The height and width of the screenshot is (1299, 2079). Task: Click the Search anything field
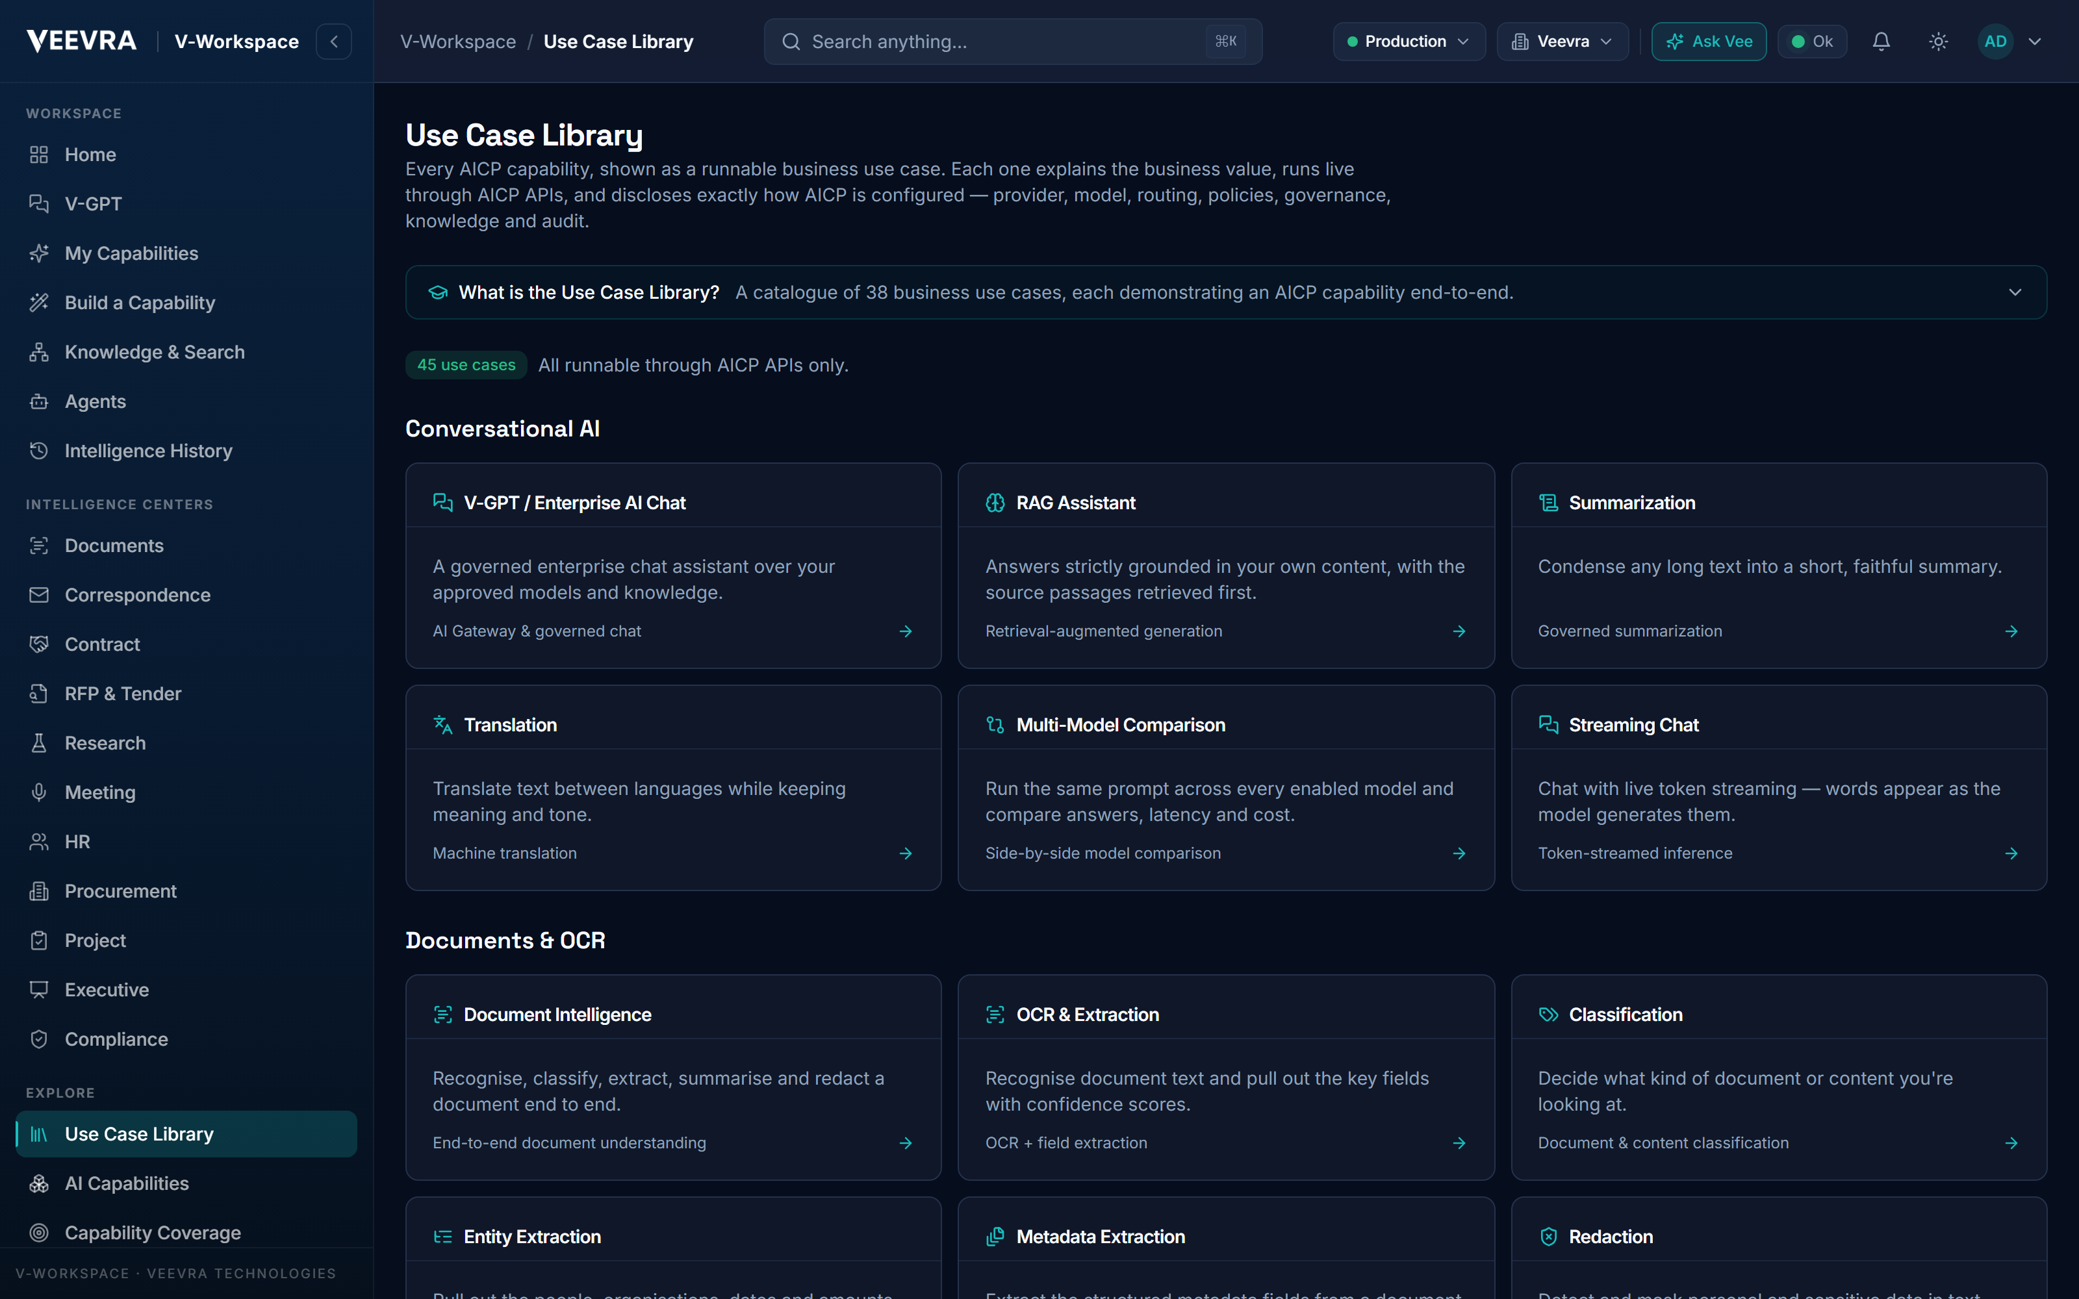[1013, 41]
